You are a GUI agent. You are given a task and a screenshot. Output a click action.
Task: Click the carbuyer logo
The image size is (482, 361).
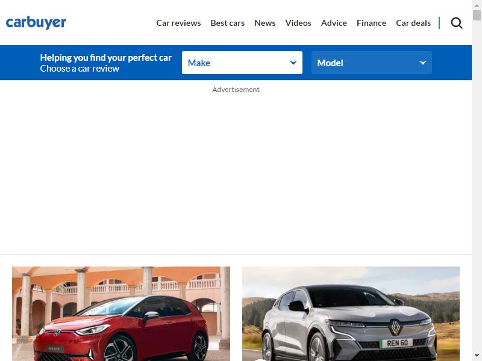point(36,22)
